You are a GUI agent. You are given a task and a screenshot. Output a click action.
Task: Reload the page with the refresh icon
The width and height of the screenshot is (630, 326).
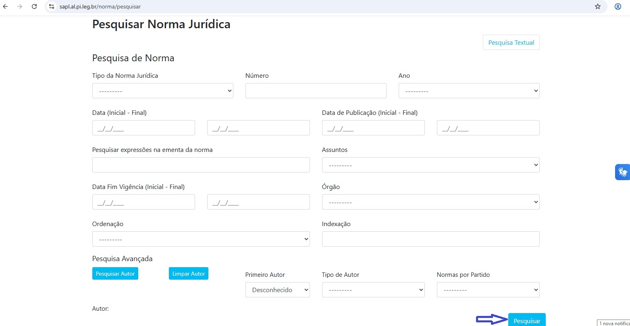click(x=34, y=6)
